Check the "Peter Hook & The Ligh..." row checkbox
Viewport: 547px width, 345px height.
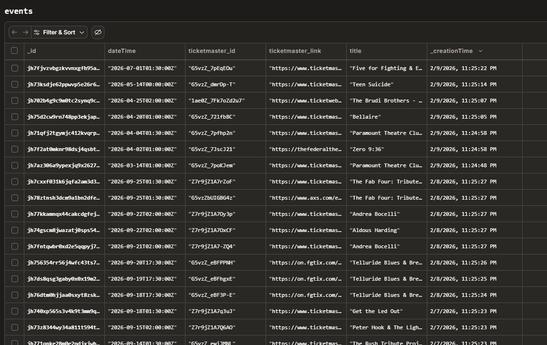click(x=15, y=327)
